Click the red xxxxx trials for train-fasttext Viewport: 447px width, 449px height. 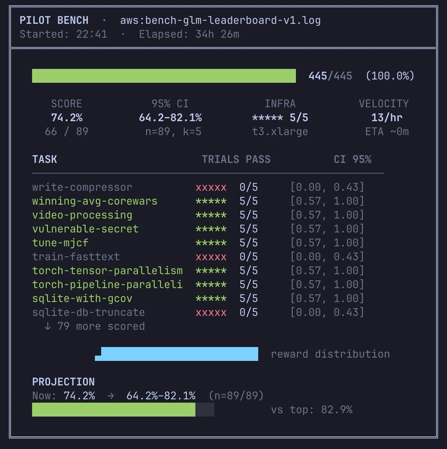point(211,257)
